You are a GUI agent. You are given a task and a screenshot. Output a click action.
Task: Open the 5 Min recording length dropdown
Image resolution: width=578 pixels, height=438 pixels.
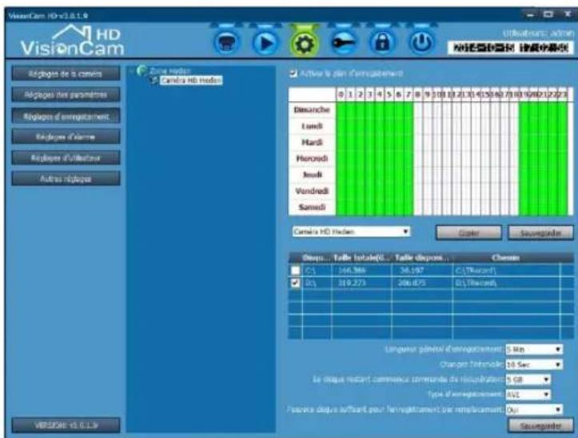[x=534, y=349]
